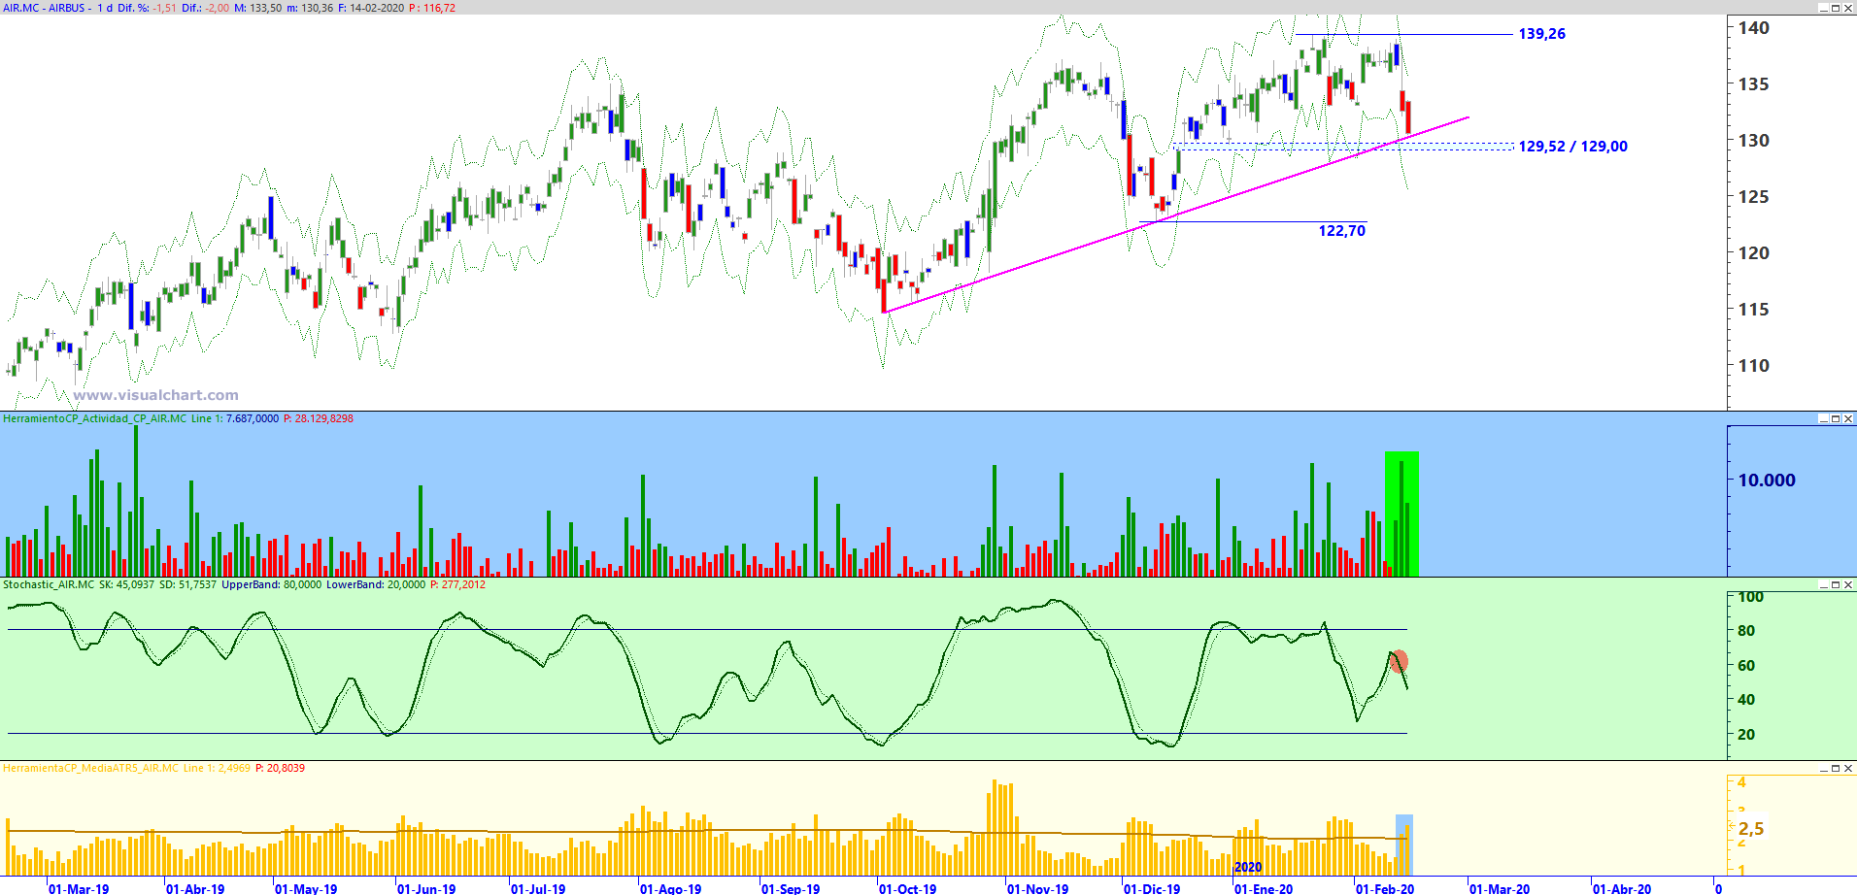Select the 122,70 price level label
Image resolution: width=1857 pixels, height=895 pixels.
[1342, 231]
